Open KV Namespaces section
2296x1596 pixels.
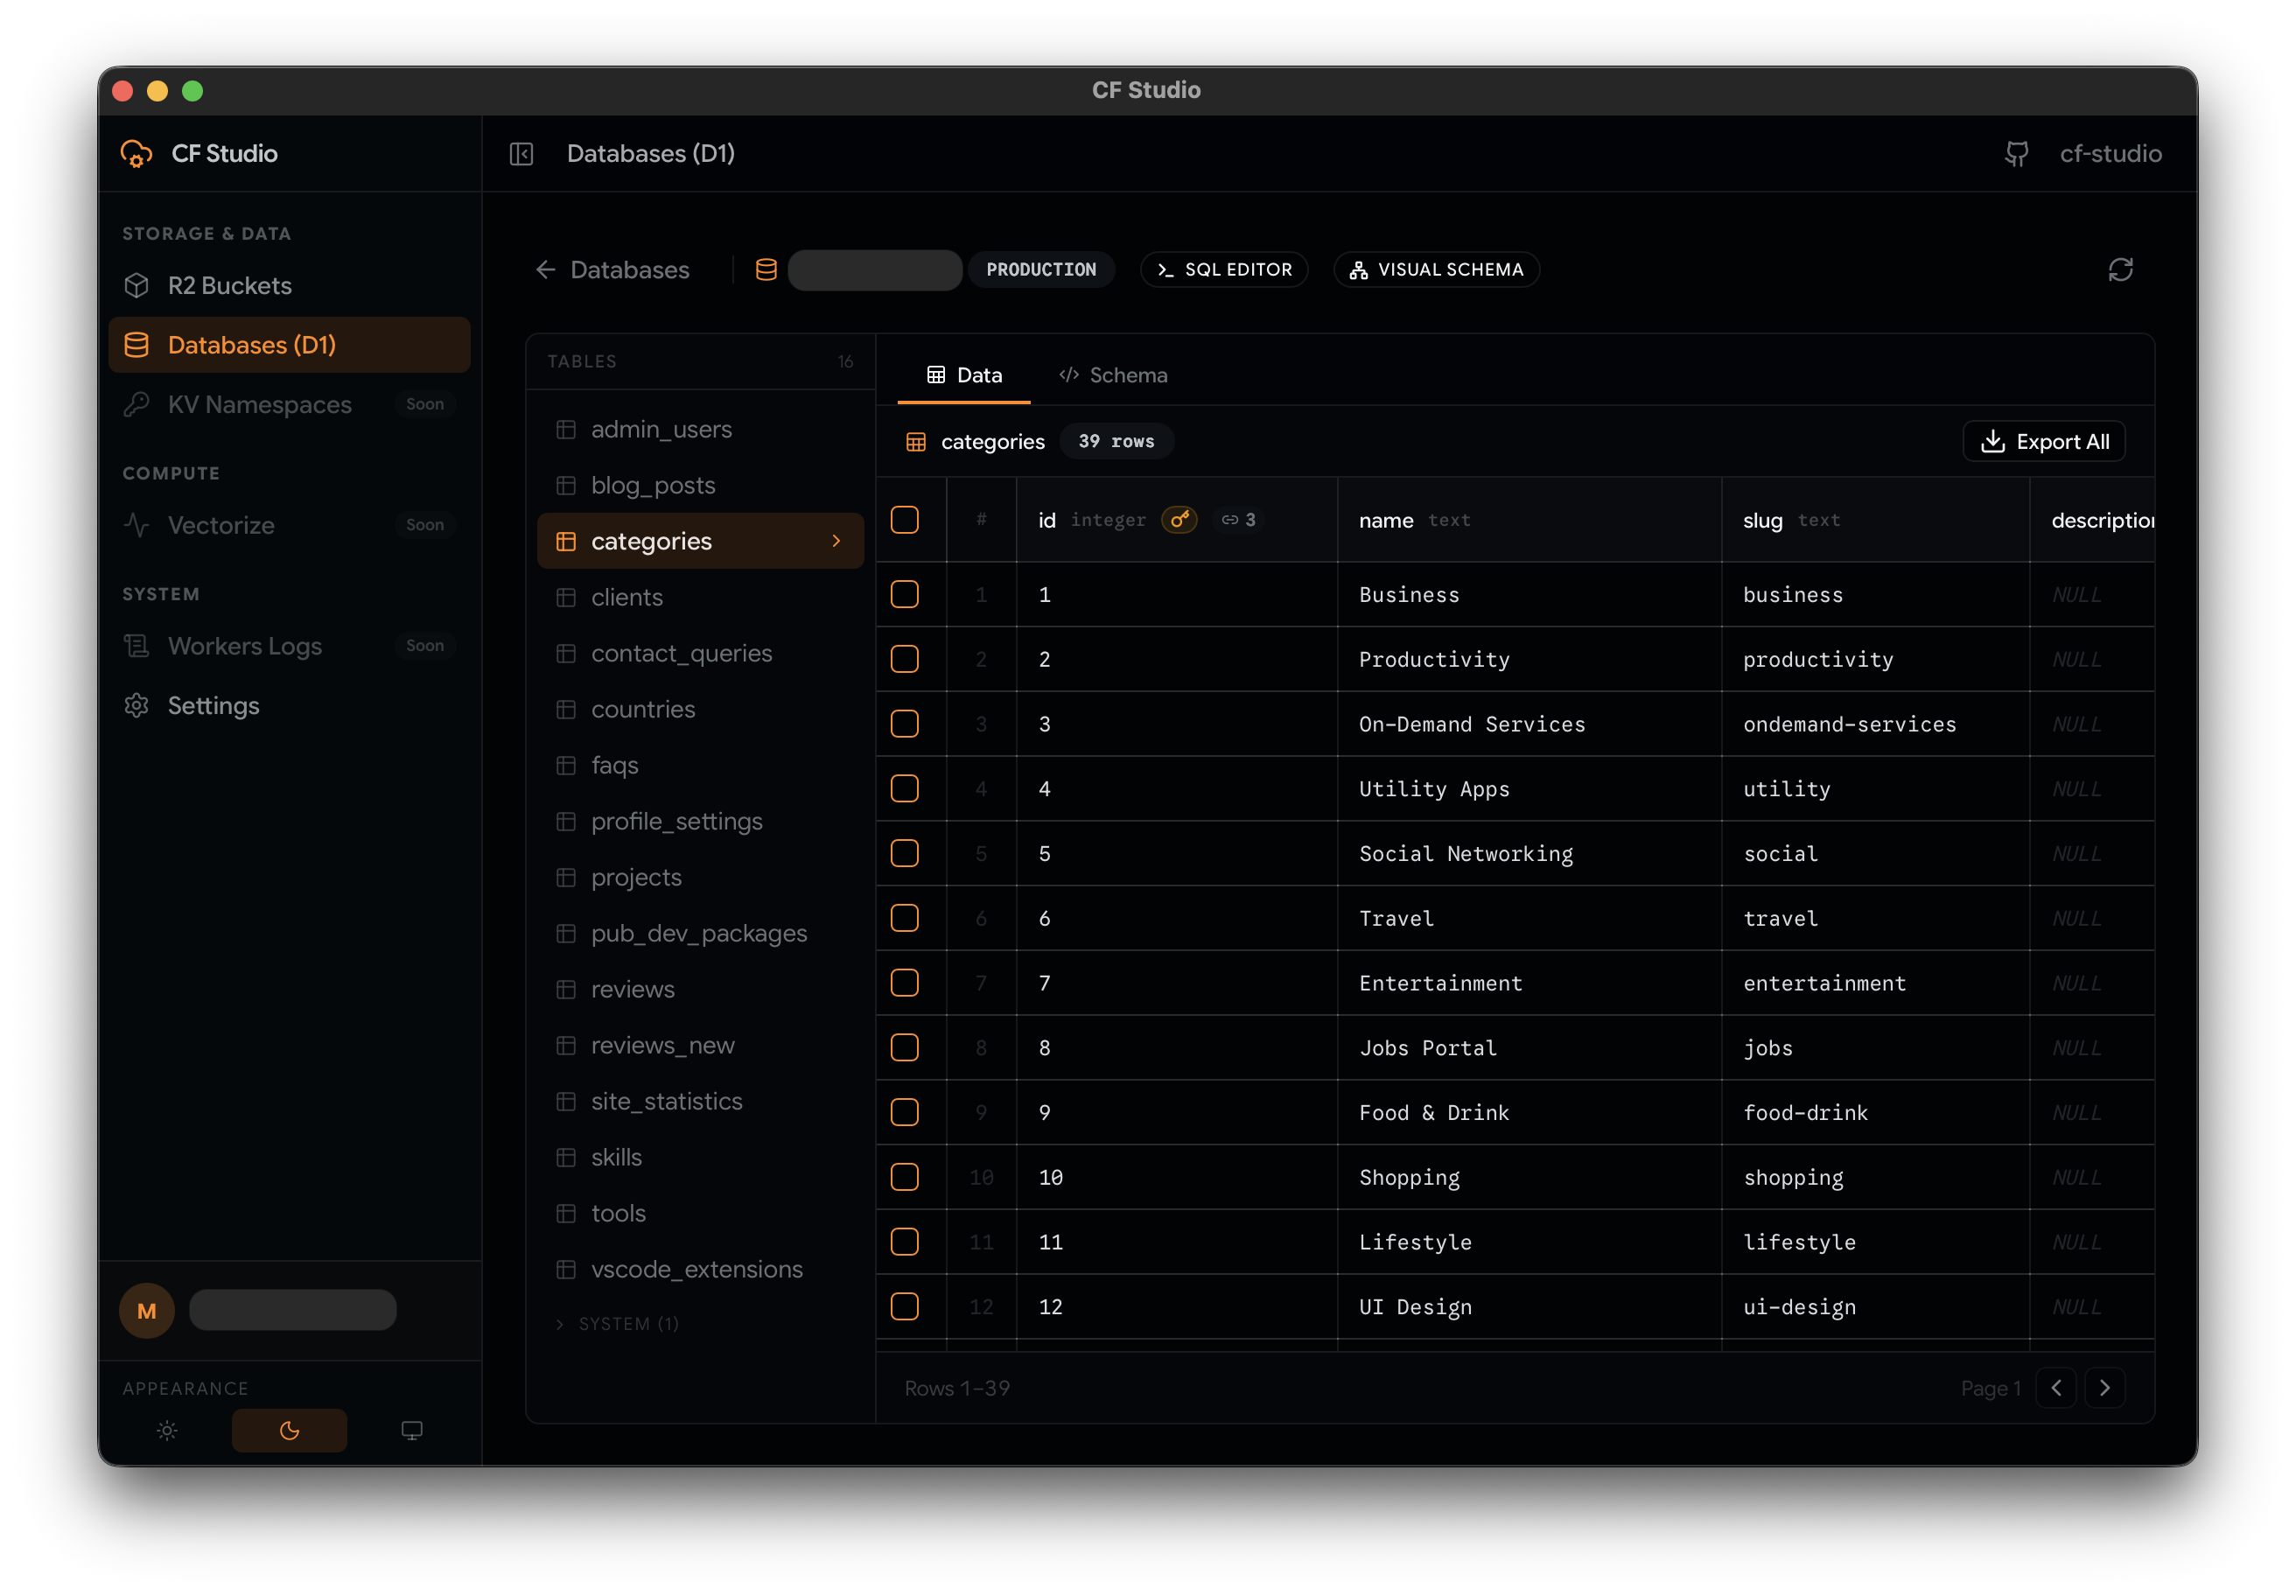click(x=258, y=404)
